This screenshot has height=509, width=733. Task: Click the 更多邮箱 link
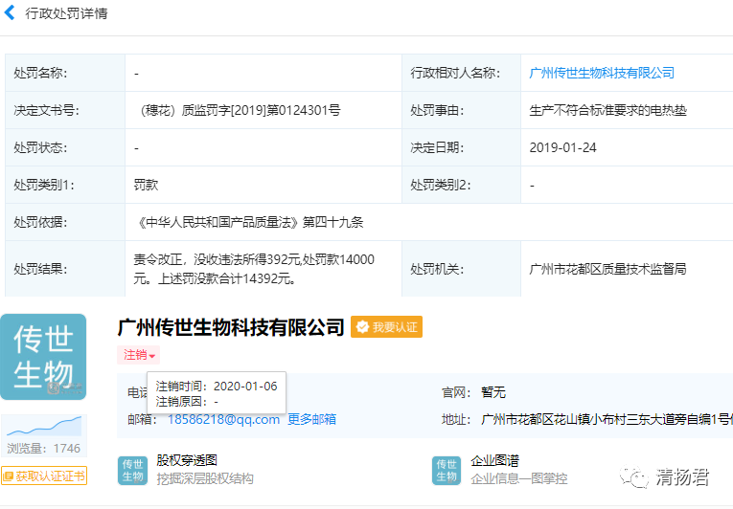click(311, 419)
